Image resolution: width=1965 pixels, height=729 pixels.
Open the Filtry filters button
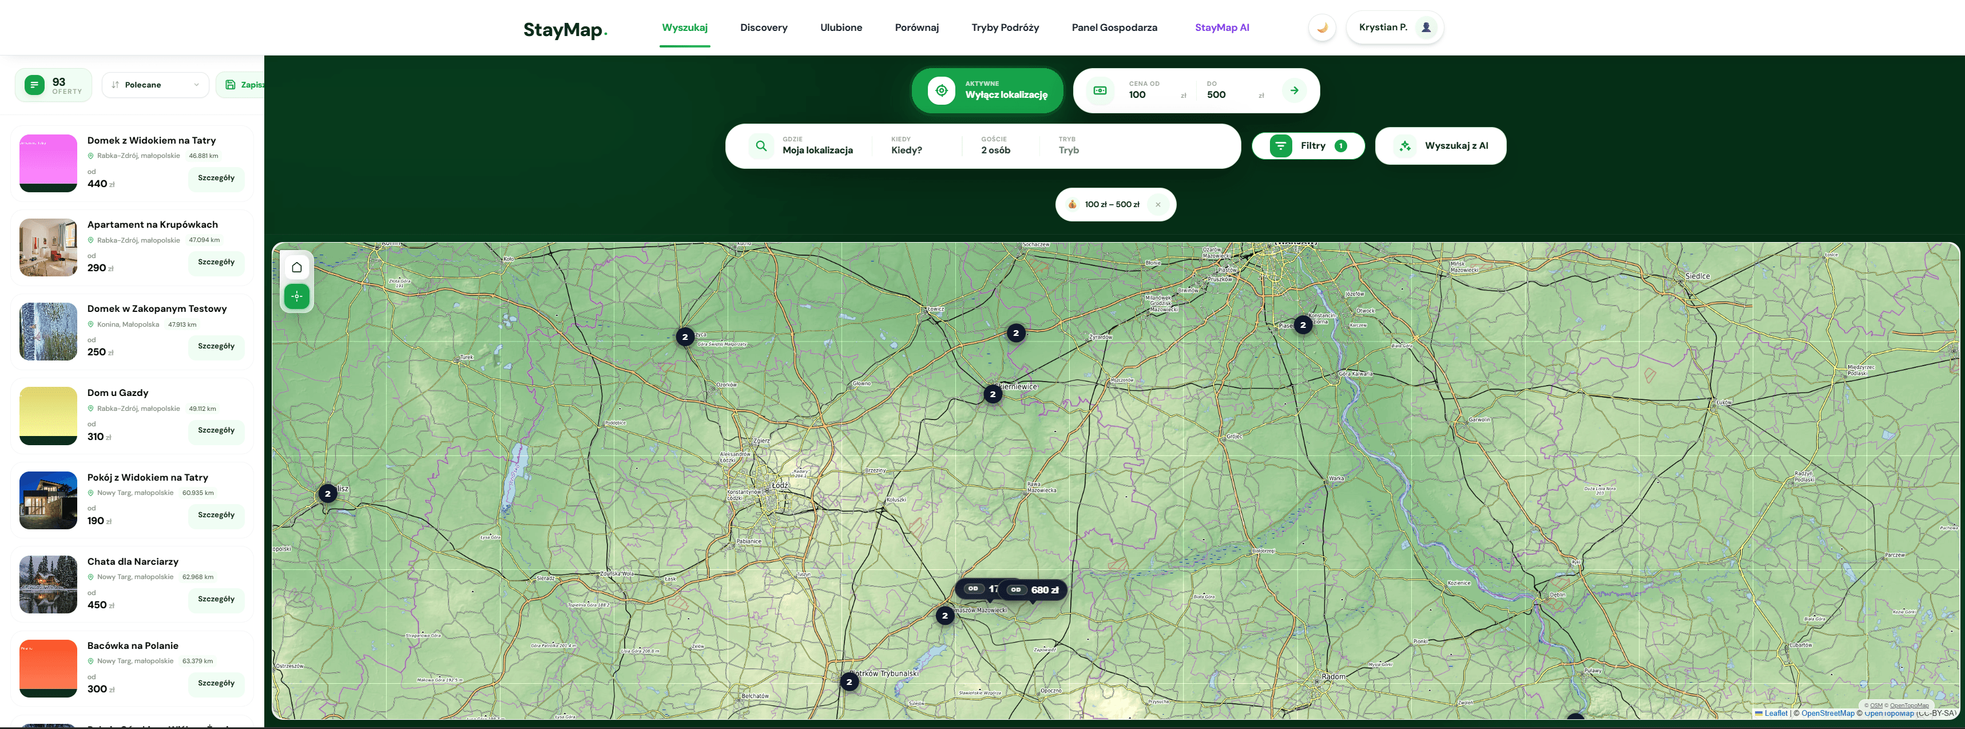1308,146
